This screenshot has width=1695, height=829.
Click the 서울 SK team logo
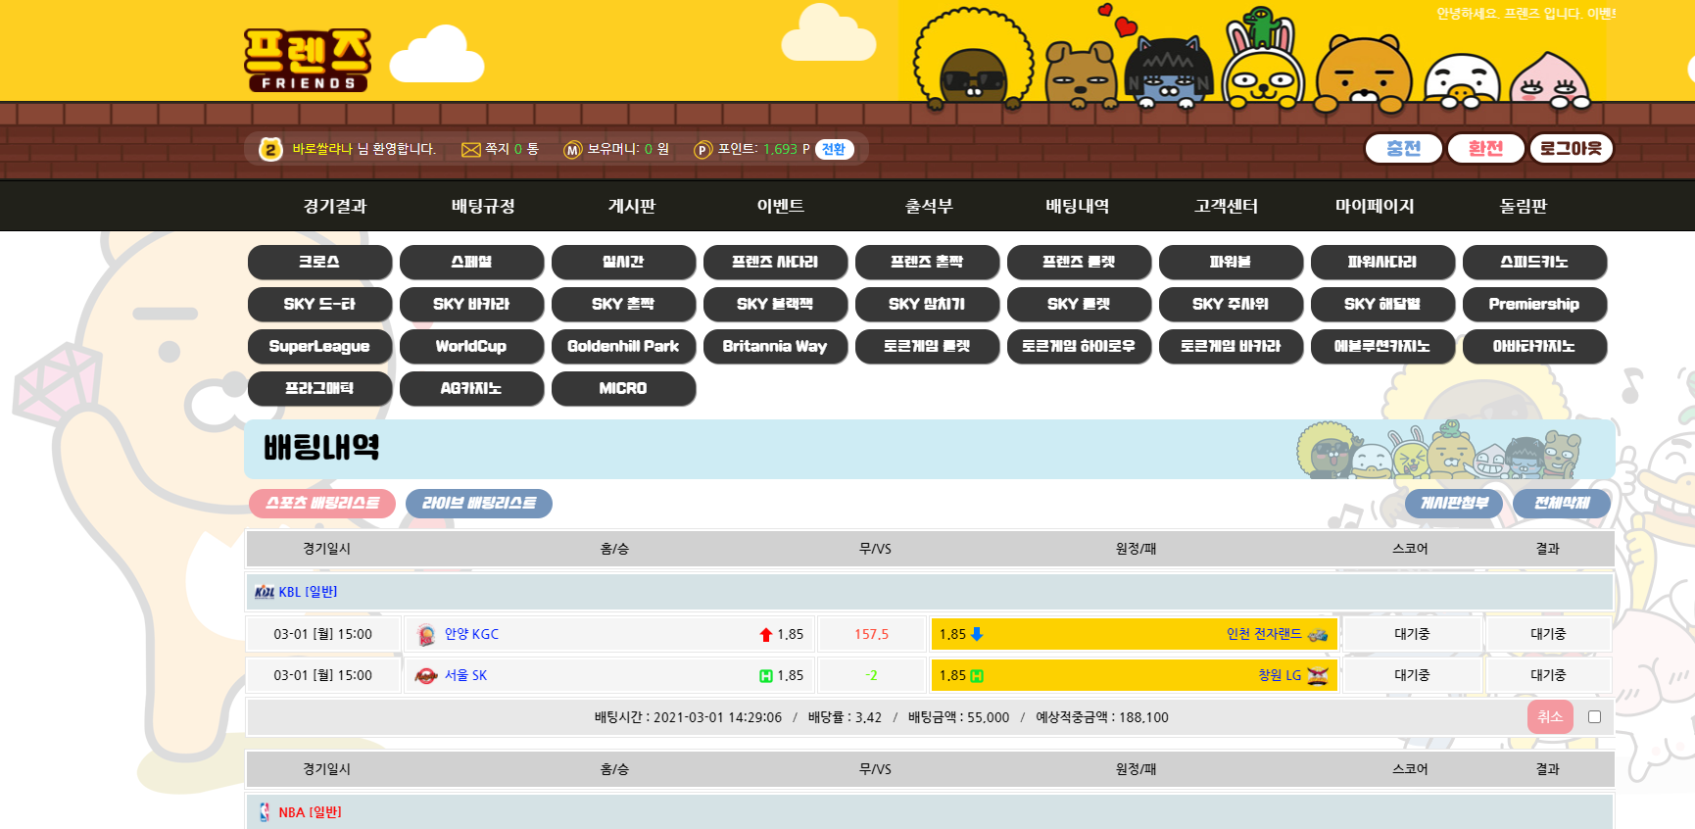tap(426, 676)
